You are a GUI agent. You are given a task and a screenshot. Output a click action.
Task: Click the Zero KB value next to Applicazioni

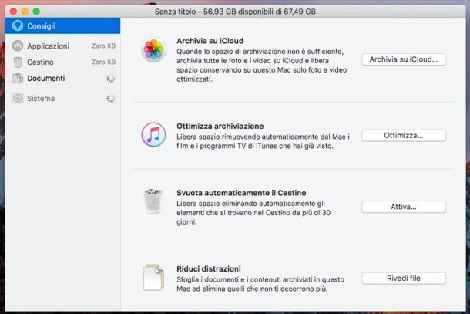[x=103, y=46]
